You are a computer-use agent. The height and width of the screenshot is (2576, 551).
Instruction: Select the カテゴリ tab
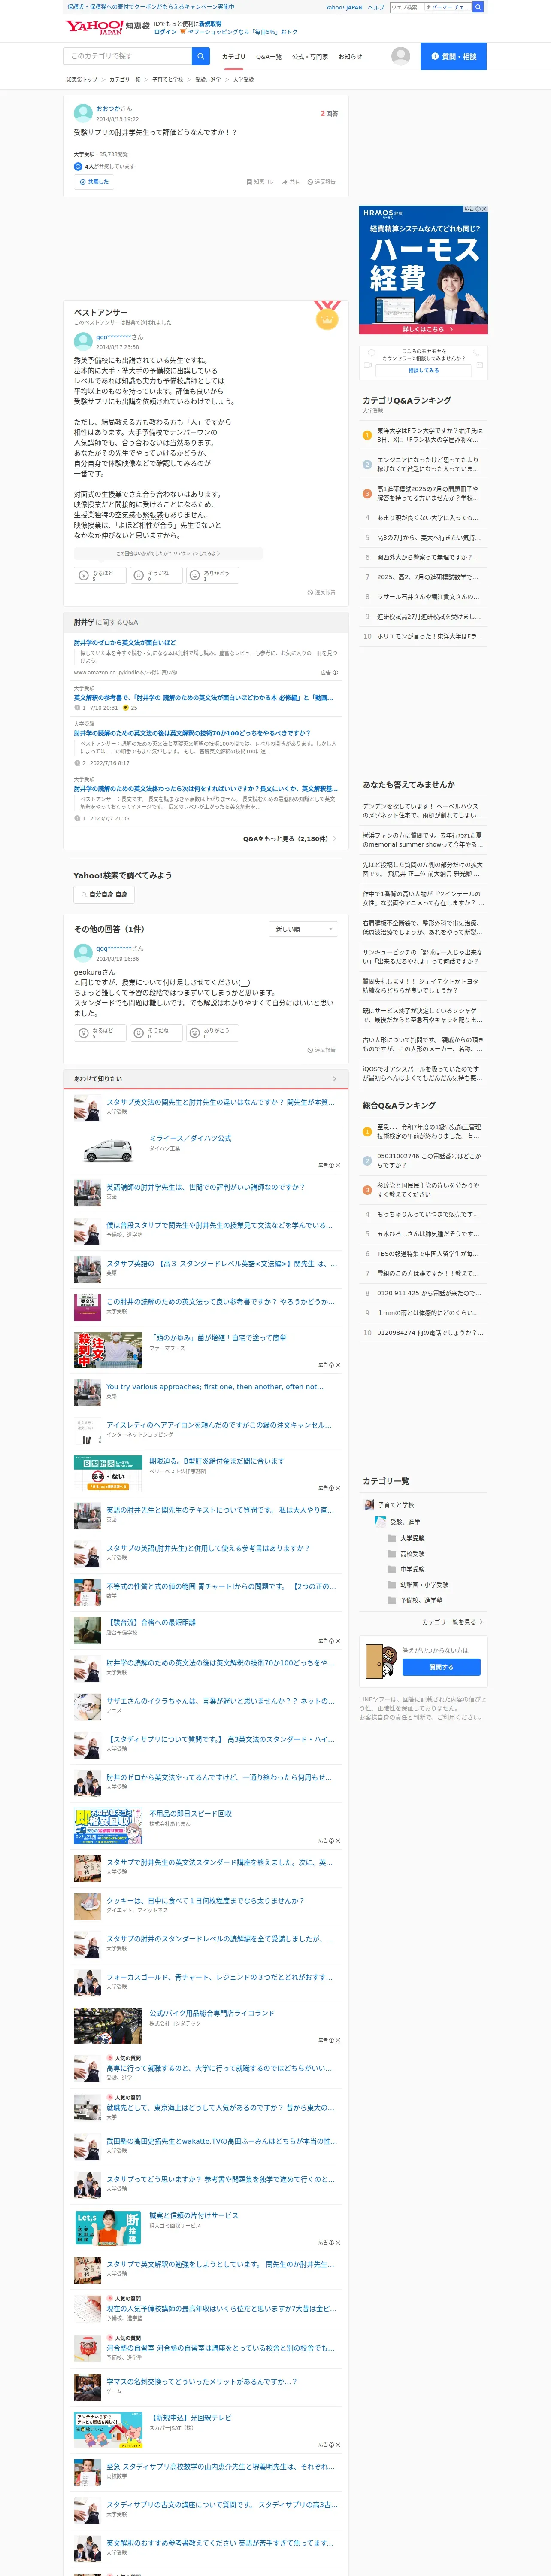(233, 57)
